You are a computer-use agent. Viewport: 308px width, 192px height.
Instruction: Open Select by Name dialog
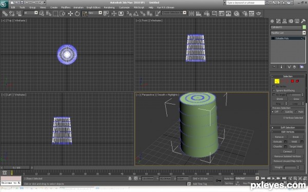49,13
